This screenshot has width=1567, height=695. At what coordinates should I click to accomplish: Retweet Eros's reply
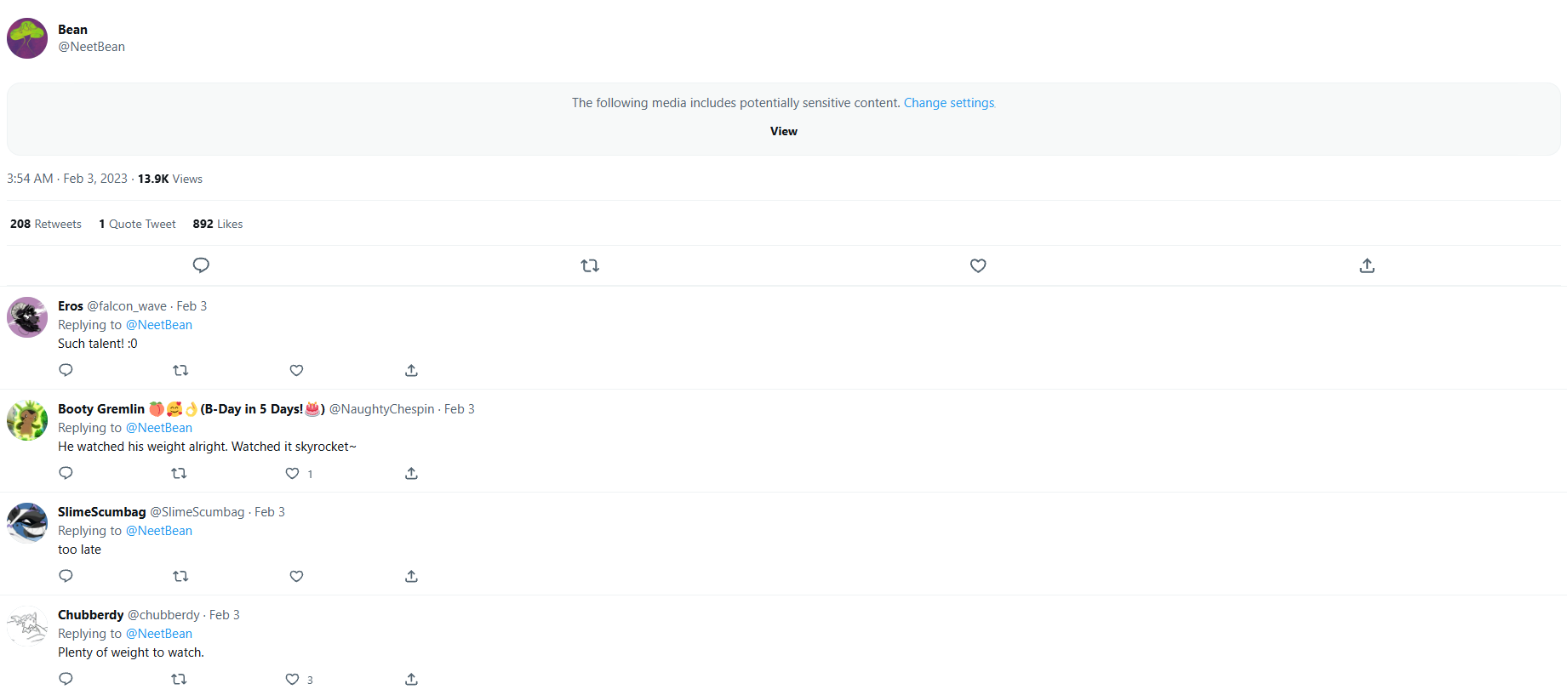tap(180, 370)
